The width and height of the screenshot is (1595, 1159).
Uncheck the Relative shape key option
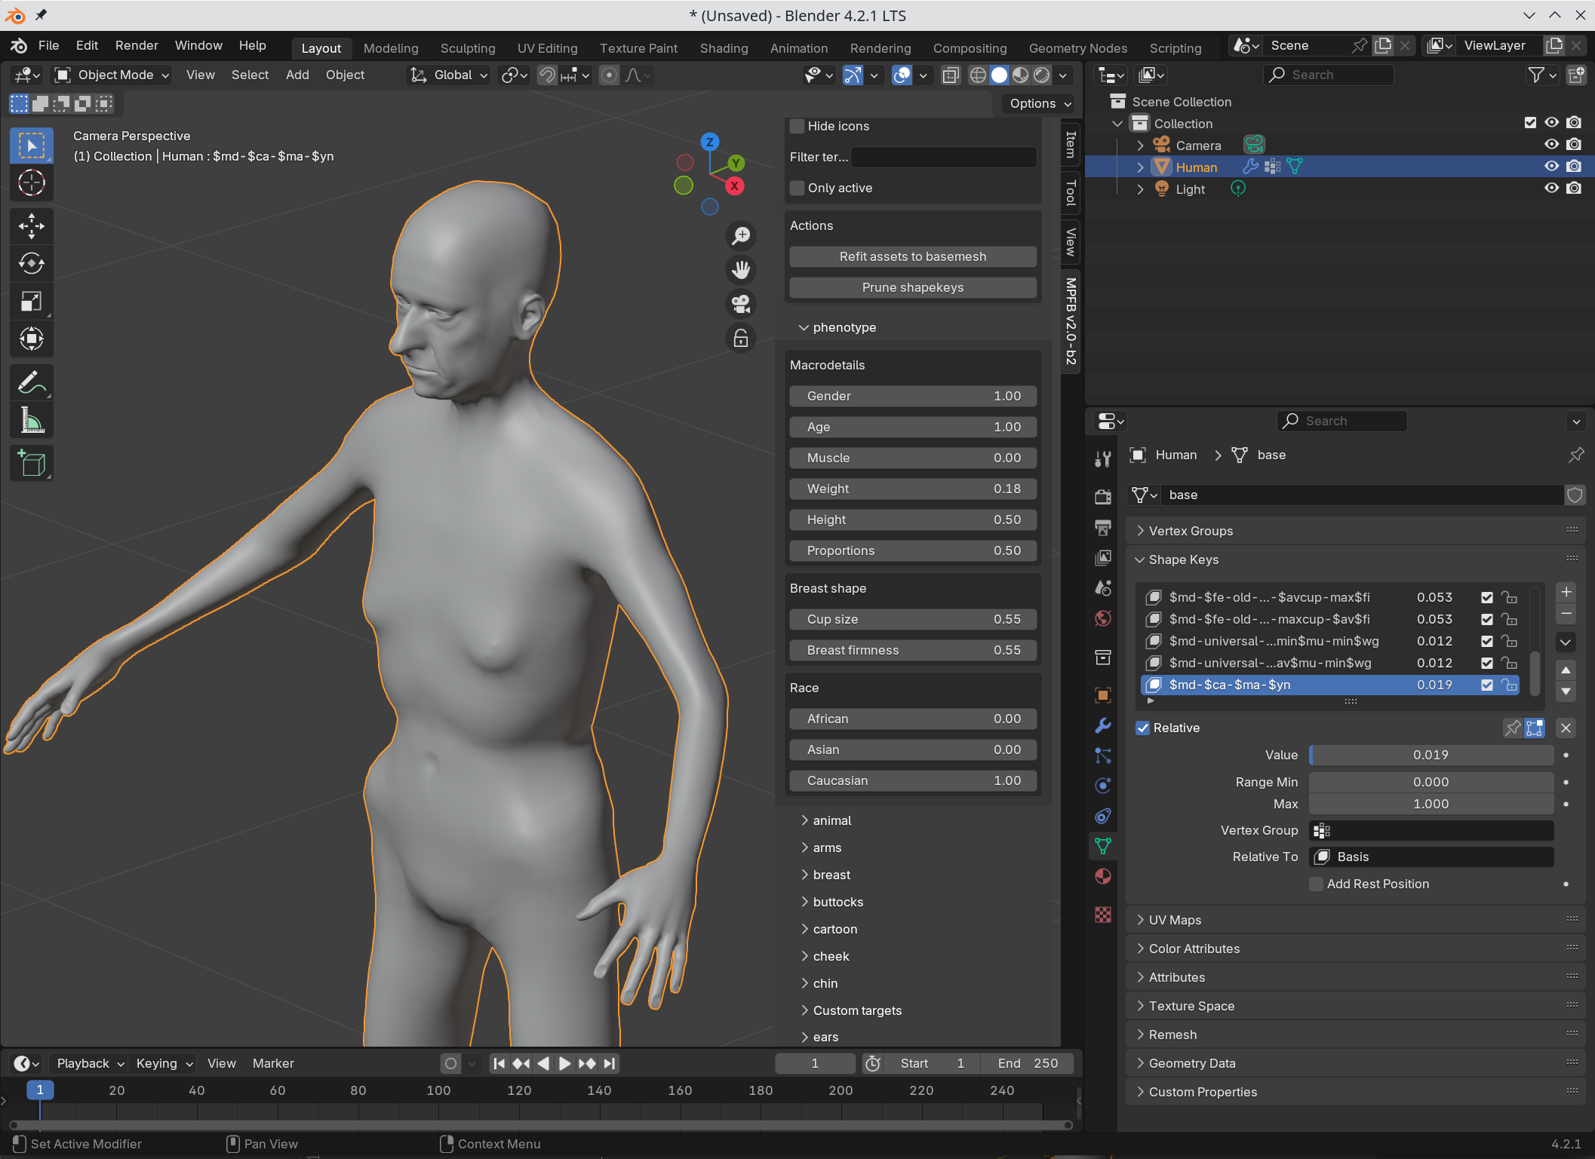click(x=1143, y=728)
